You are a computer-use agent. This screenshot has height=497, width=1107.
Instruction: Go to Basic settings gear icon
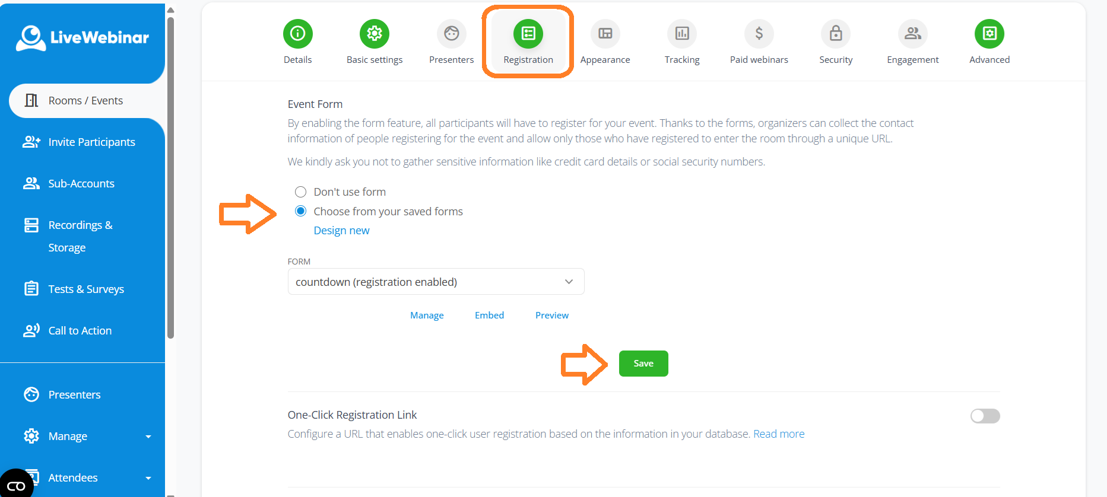tap(375, 34)
